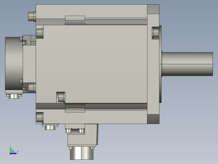
Task: Click the blue Z axis of the triad
Action: click(x=13, y=153)
